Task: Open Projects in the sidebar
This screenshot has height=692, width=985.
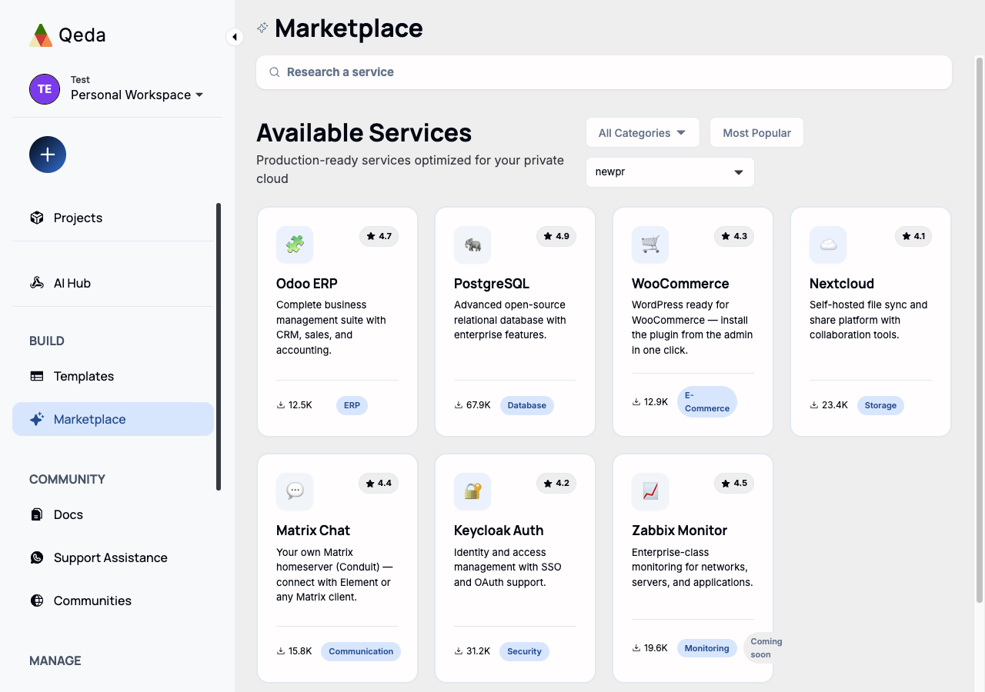Action: click(x=113, y=218)
